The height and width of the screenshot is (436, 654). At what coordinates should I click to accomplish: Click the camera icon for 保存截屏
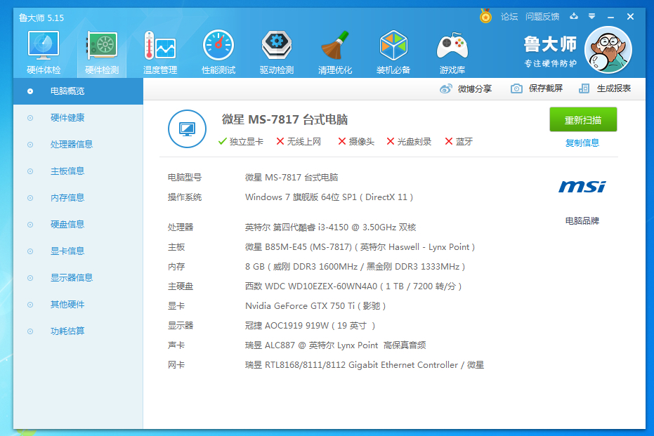click(x=516, y=88)
